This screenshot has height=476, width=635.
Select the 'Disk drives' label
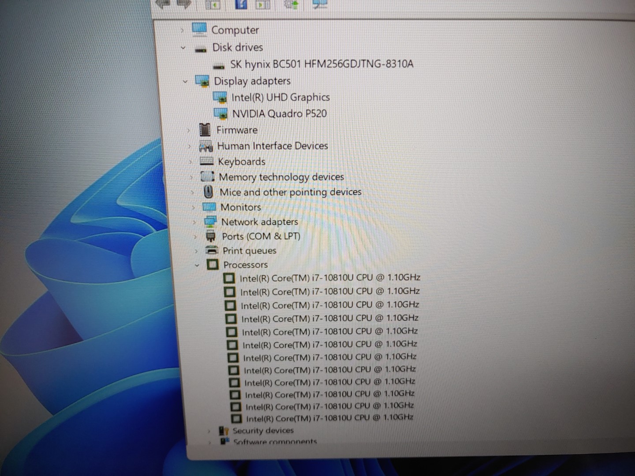point(238,47)
